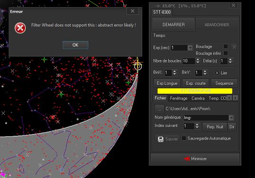The image size is (255, 178).
Task: Switch to the Temp. CCD tab
Action: tap(218, 98)
